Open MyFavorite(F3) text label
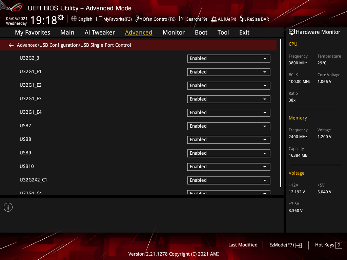This screenshot has height=260, width=347. [x=118, y=19]
